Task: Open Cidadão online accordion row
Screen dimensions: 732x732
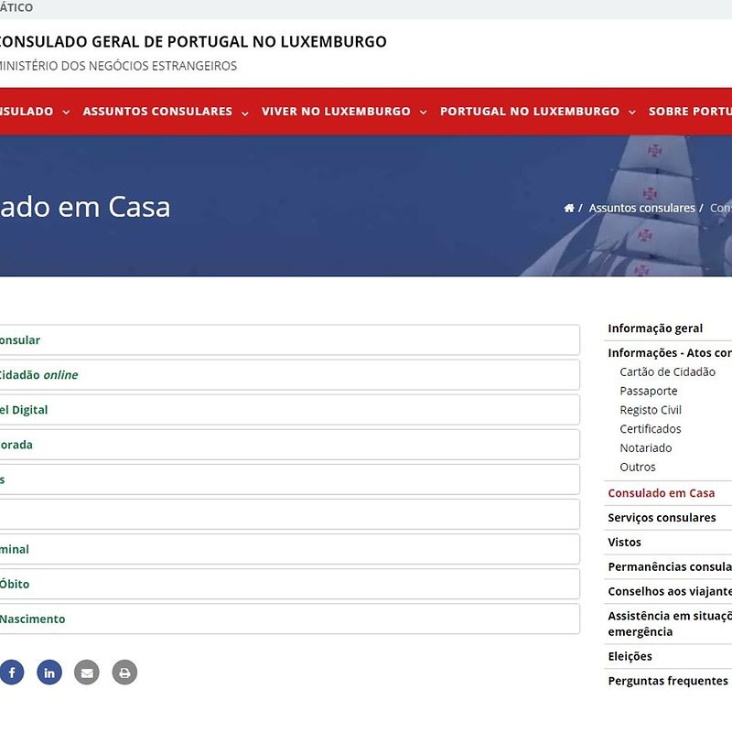Action: tap(289, 375)
